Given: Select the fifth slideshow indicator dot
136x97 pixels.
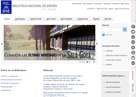Looking at the screenshot, I should 90,62.
